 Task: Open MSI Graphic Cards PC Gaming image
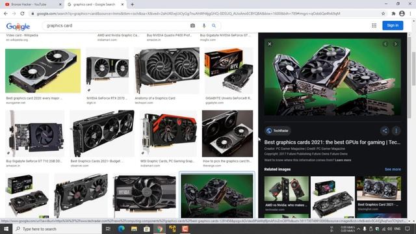(x=168, y=133)
